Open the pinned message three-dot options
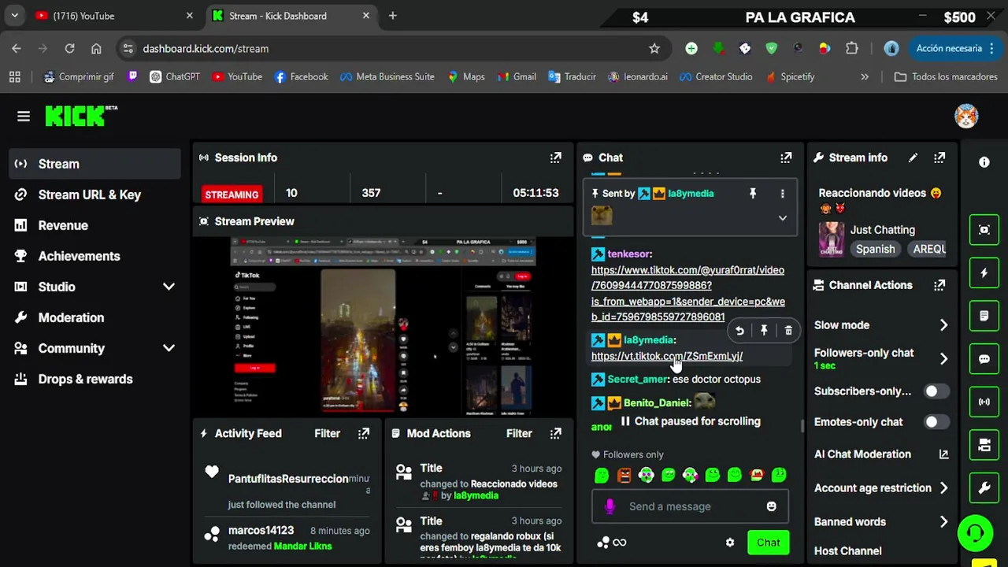 point(782,193)
